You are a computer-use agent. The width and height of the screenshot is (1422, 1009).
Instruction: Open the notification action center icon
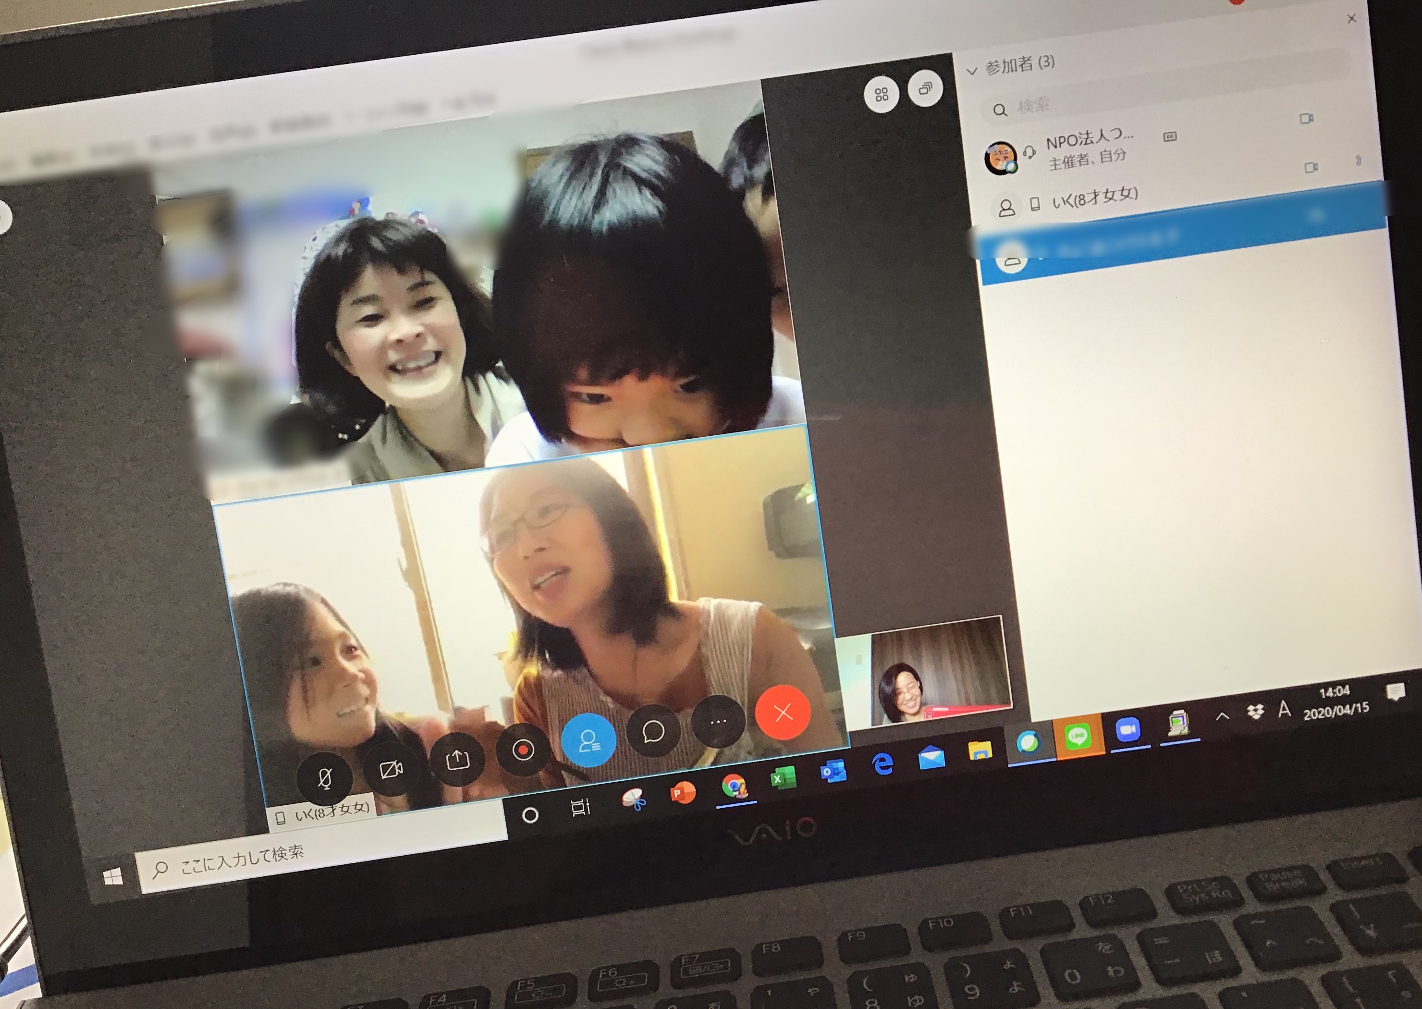[1395, 691]
